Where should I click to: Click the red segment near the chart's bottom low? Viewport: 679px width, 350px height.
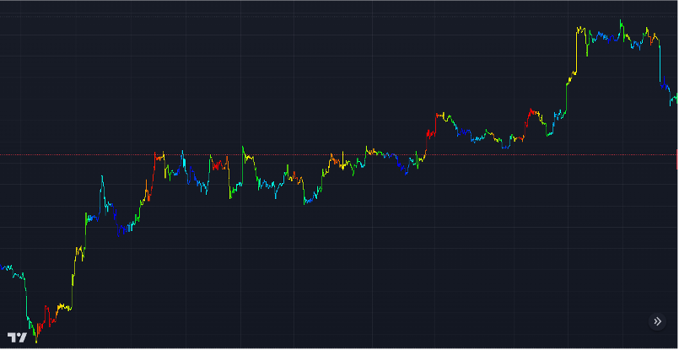point(52,316)
